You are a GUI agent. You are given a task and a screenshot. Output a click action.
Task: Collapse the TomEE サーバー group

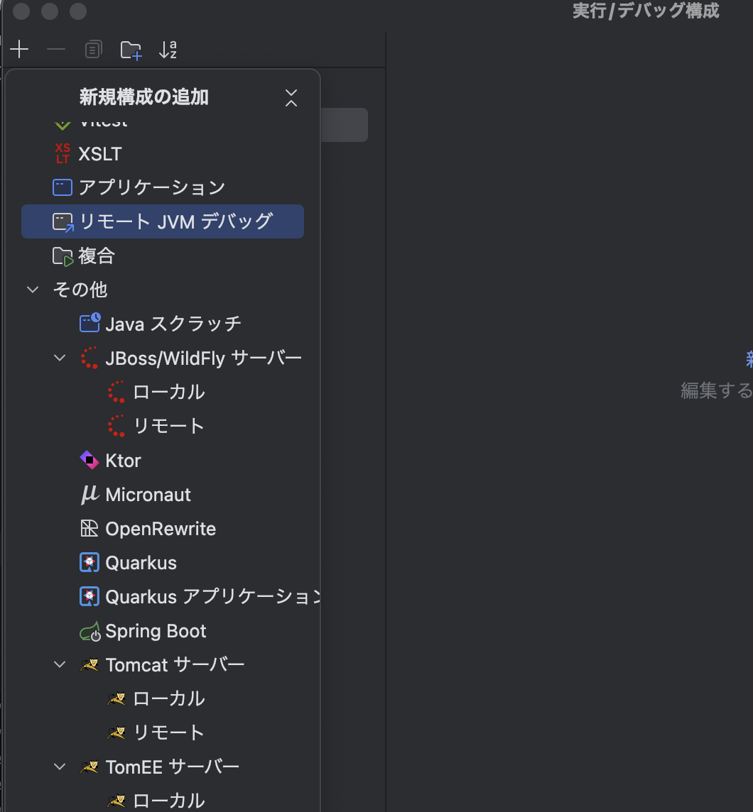point(60,766)
